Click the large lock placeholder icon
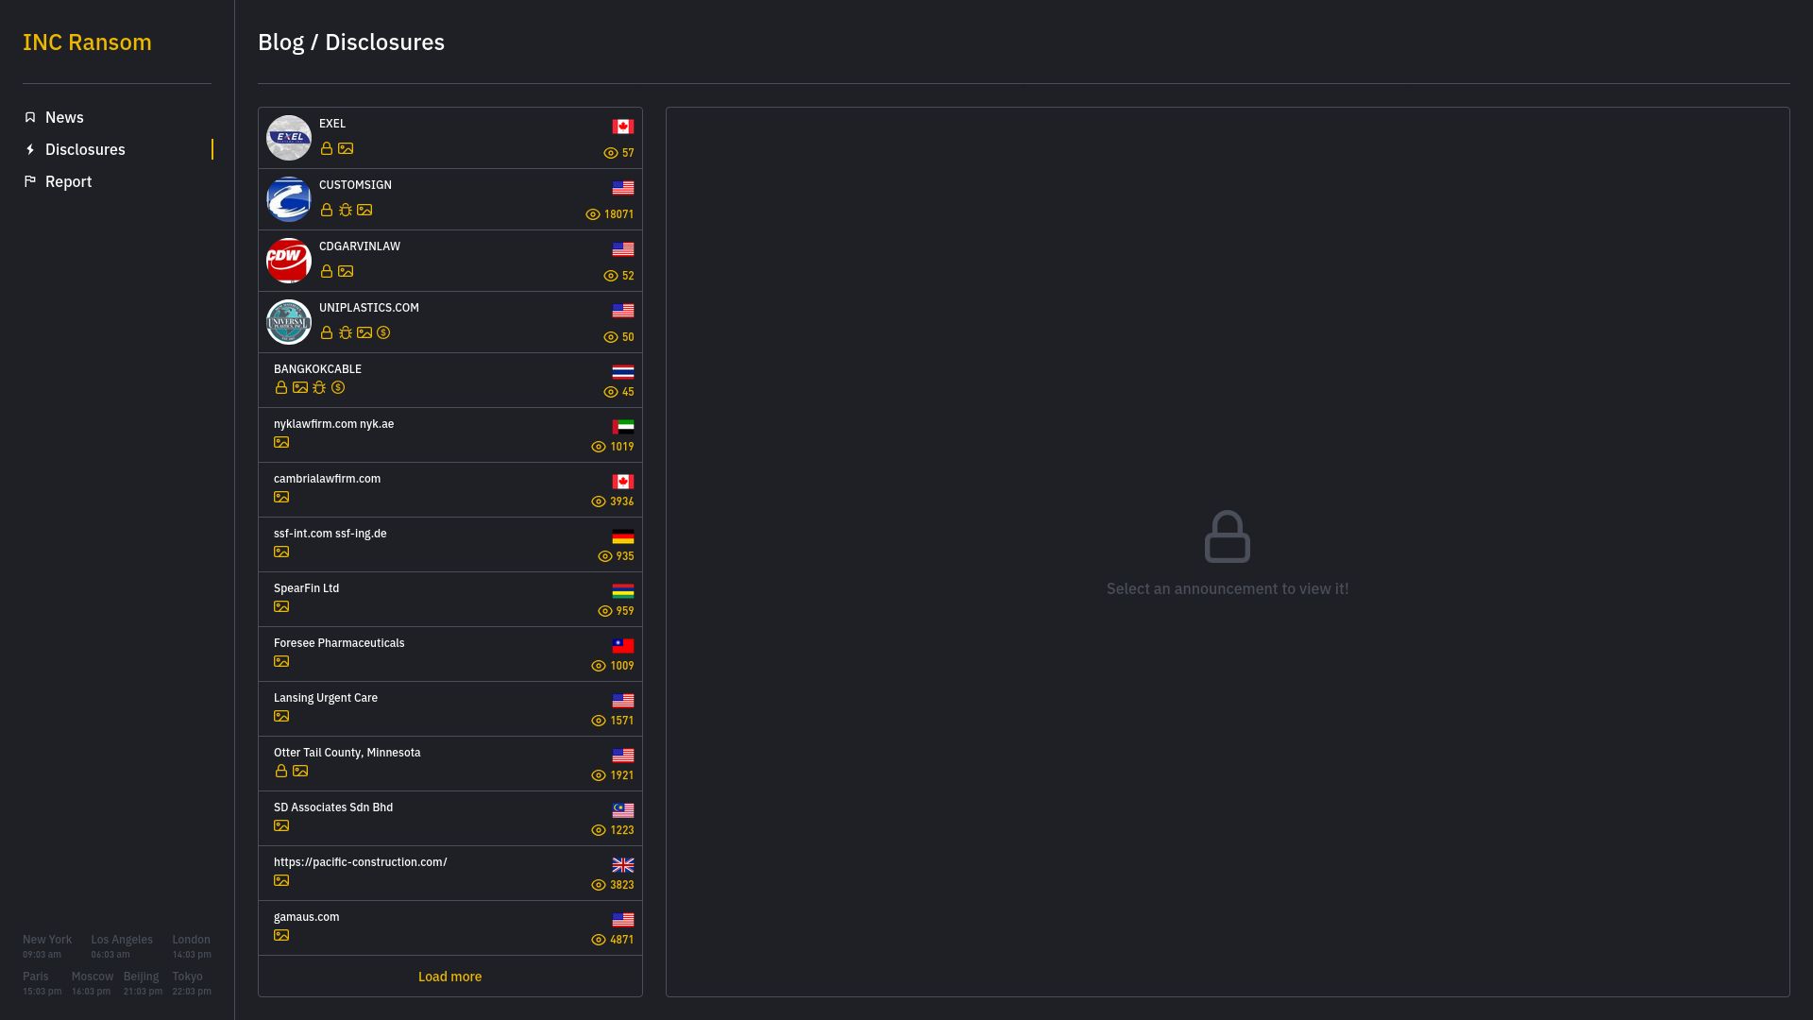1813x1020 pixels. 1228,536
